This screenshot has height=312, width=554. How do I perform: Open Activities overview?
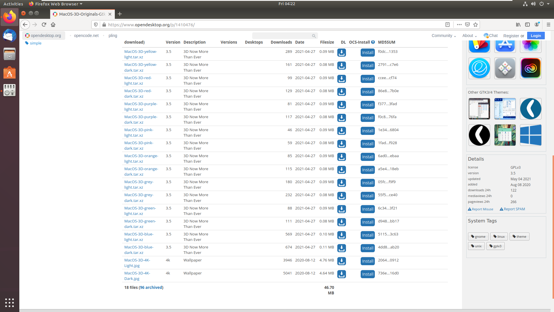pos(13,4)
